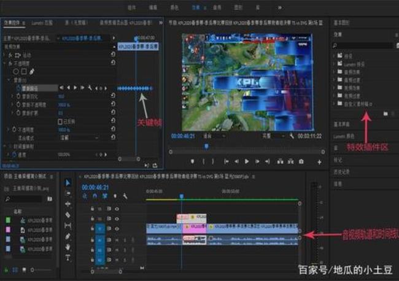Click the Lift button in Program Monitor
399x281 pixels.
pyautogui.click(x=280, y=161)
